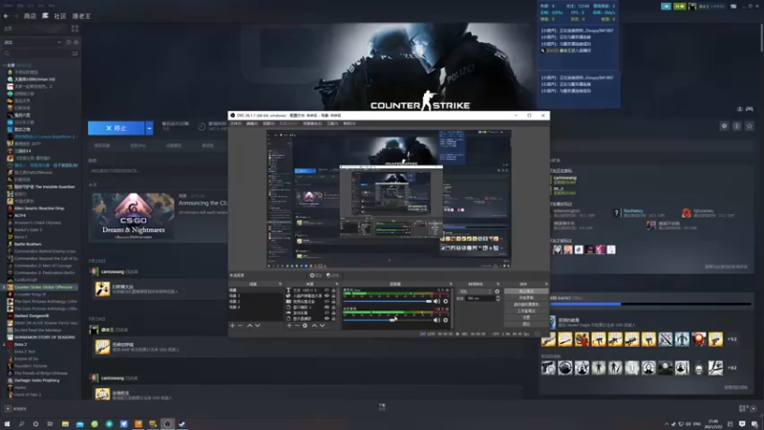Screen dimensions: 764x430
Task: Toggle visibility of the browser source row
Action: click(327, 296)
